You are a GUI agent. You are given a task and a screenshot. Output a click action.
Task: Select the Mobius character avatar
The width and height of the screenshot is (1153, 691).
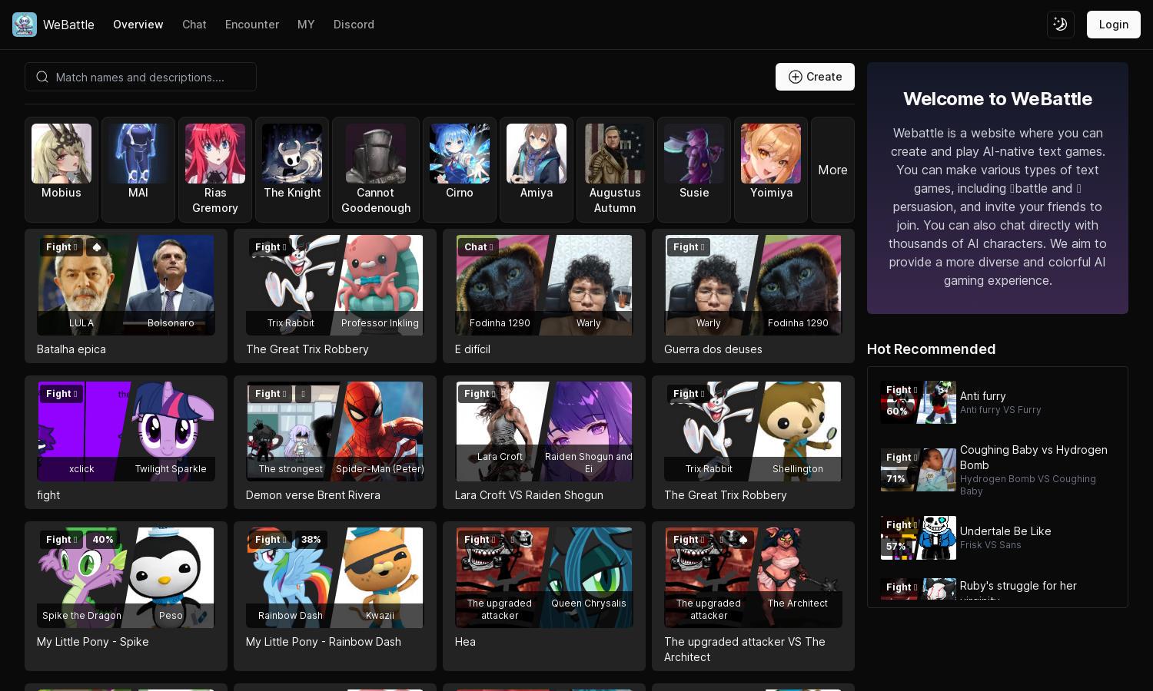[x=61, y=154]
